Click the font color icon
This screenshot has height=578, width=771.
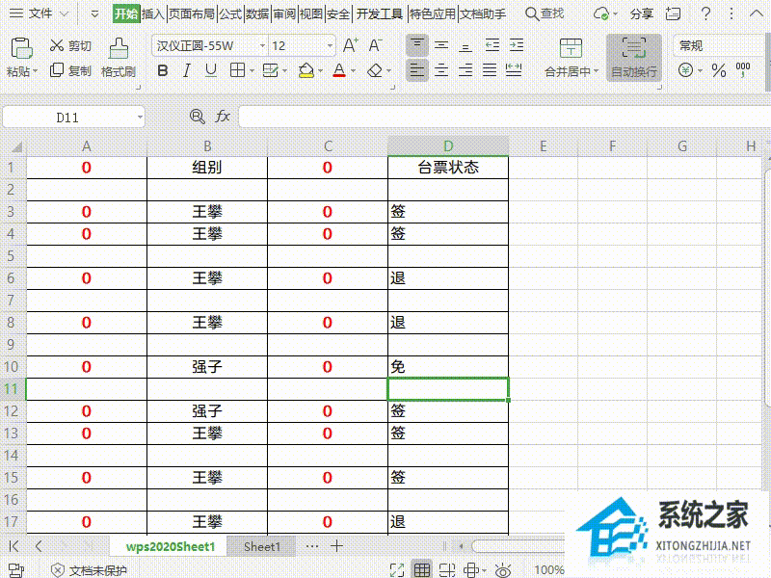tap(340, 69)
